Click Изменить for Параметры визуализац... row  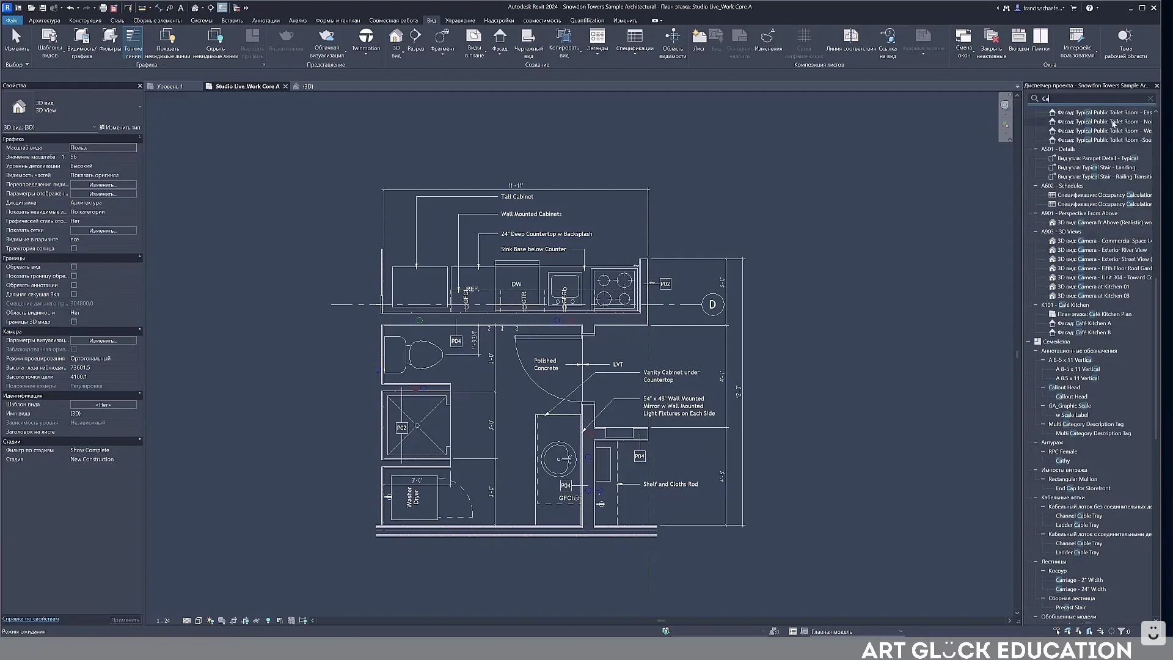tap(103, 340)
